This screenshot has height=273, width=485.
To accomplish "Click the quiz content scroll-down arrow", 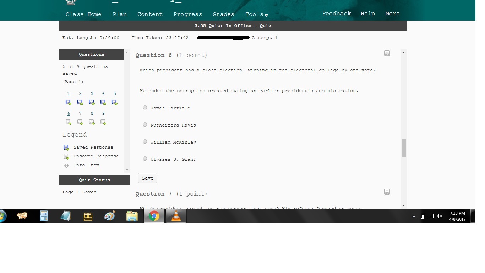I will (404, 205).
